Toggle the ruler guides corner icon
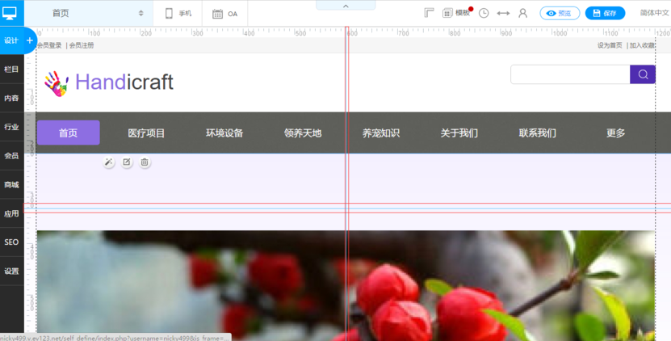 click(429, 13)
